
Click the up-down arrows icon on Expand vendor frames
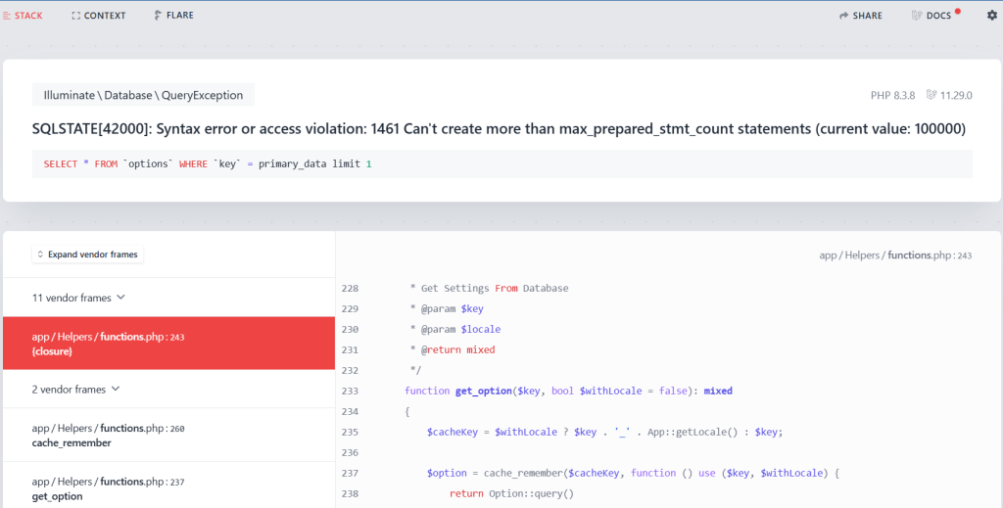(x=40, y=254)
